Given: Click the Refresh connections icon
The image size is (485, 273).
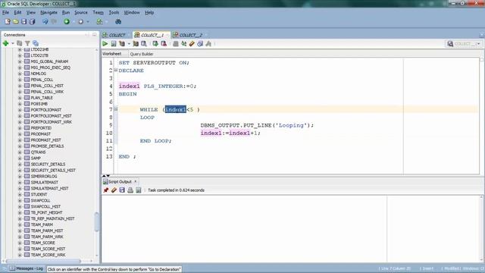Looking at the screenshot, I should point(20,43).
